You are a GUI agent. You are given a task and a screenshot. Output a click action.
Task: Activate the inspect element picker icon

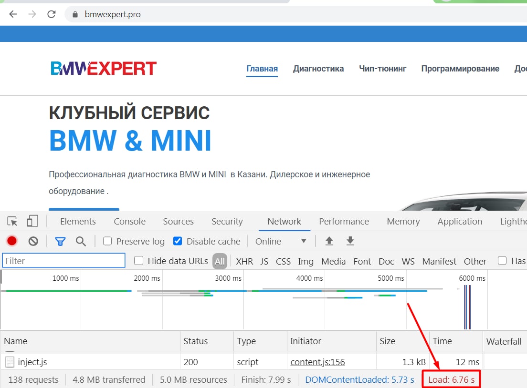click(x=12, y=222)
